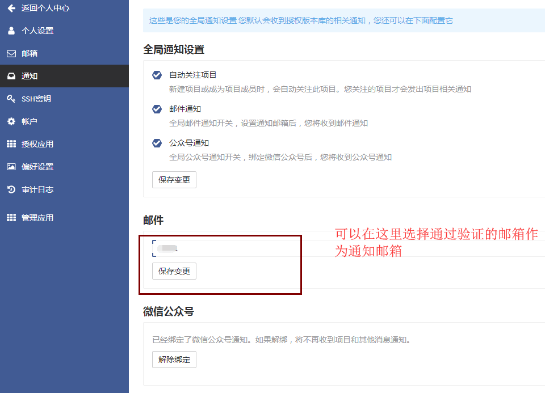Screen dimensions: 545x393
Task: Select the 通知 sidebar menu item
Action: click(x=30, y=76)
